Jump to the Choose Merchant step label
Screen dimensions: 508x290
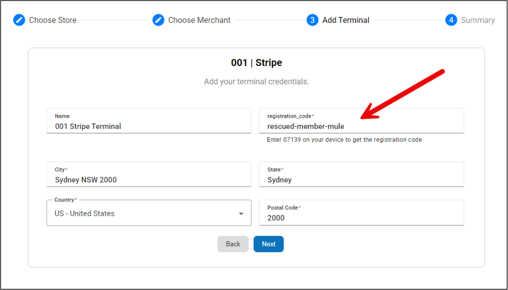pyautogui.click(x=199, y=20)
